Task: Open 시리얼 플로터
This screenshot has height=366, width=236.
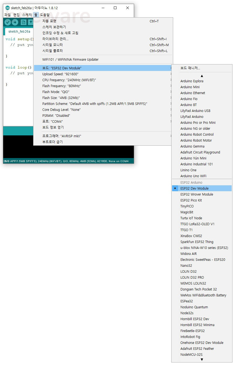Action: (x=103, y=51)
